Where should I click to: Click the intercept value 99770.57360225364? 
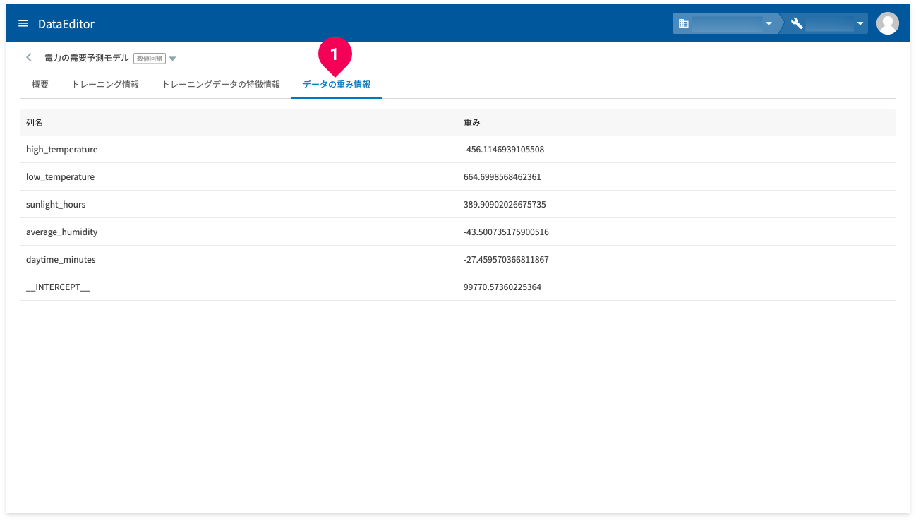[502, 287]
